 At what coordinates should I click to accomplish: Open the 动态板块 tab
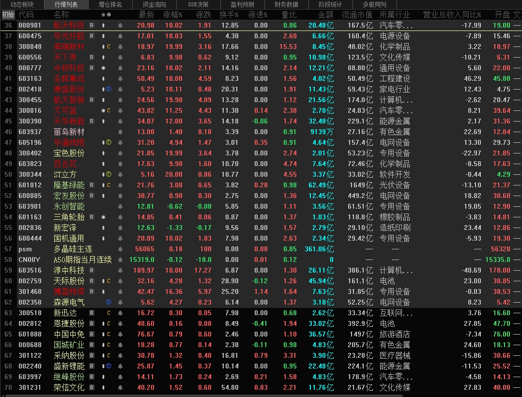(x=22, y=5)
